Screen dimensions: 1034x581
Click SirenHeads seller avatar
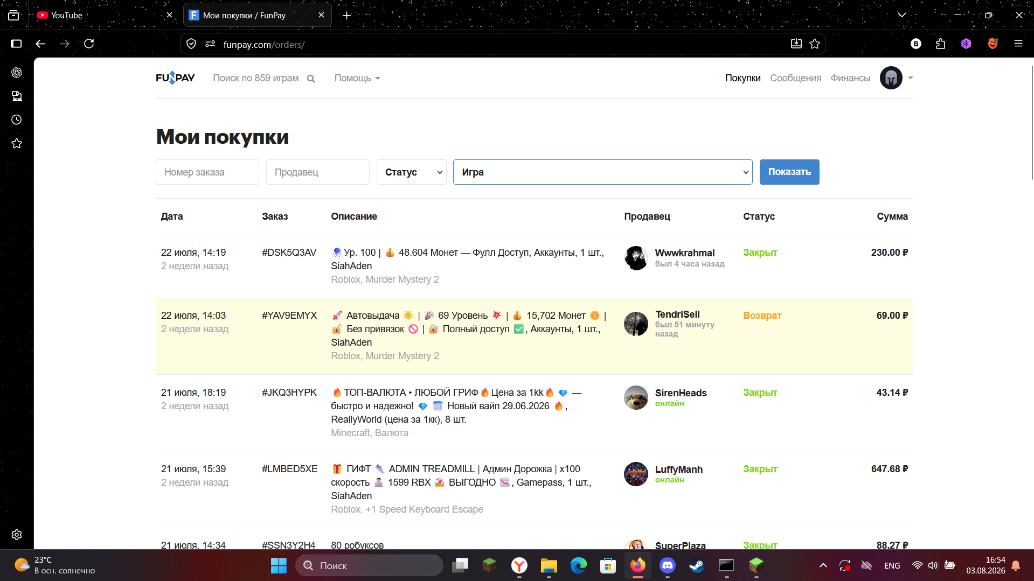click(x=636, y=398)
